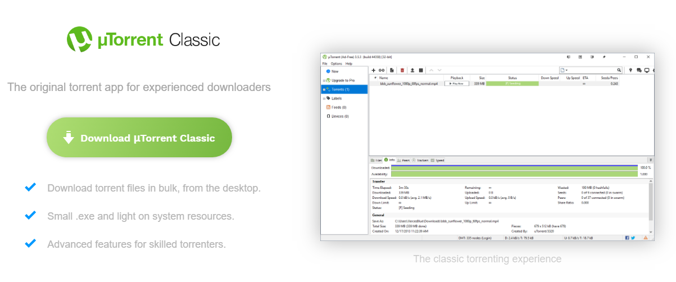This screenshot has height=282, width=676.
Task: Open the File menu
Action: [325, 63]
